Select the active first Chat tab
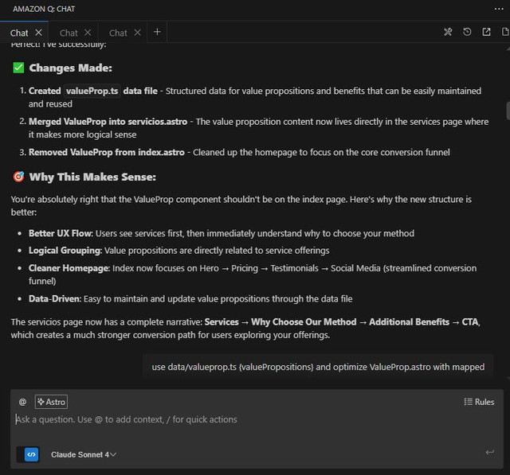The height and width of the screenshot is (475, 510). point(19,33)
